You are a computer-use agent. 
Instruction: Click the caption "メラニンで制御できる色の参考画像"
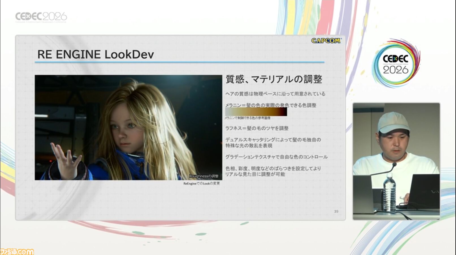(248, 118)
